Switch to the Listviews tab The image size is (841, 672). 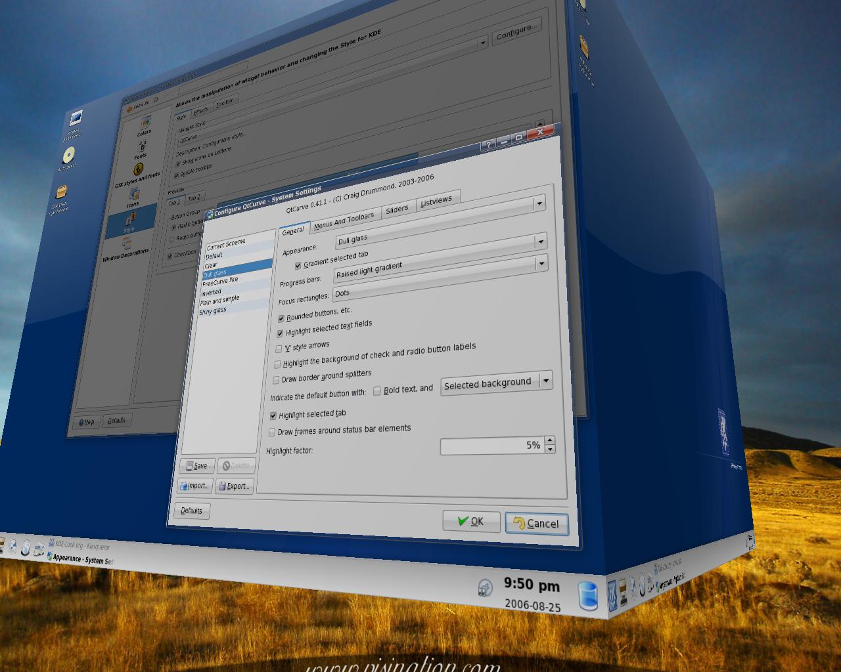[x=436, y=201]
